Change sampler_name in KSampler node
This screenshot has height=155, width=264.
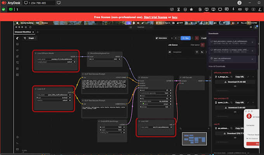[x=156, y=101]
